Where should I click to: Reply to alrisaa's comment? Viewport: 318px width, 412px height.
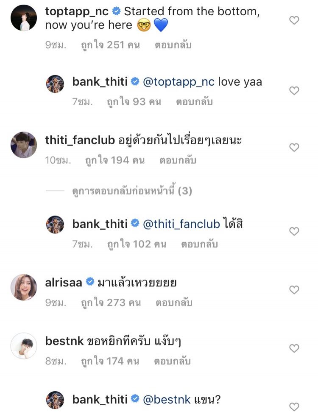[x=174, y=303]
